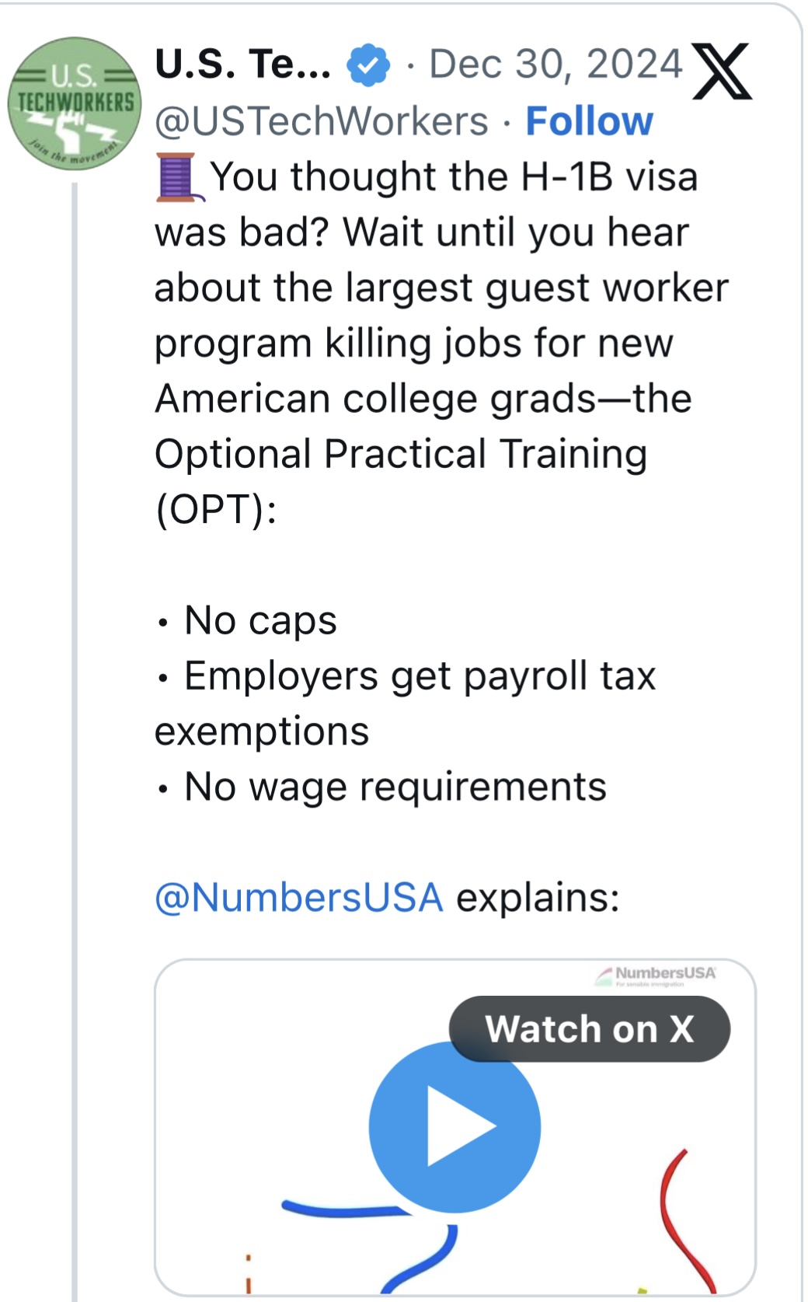
Task: Click the 'No caps' bullet text
Action: pos(260,620)
